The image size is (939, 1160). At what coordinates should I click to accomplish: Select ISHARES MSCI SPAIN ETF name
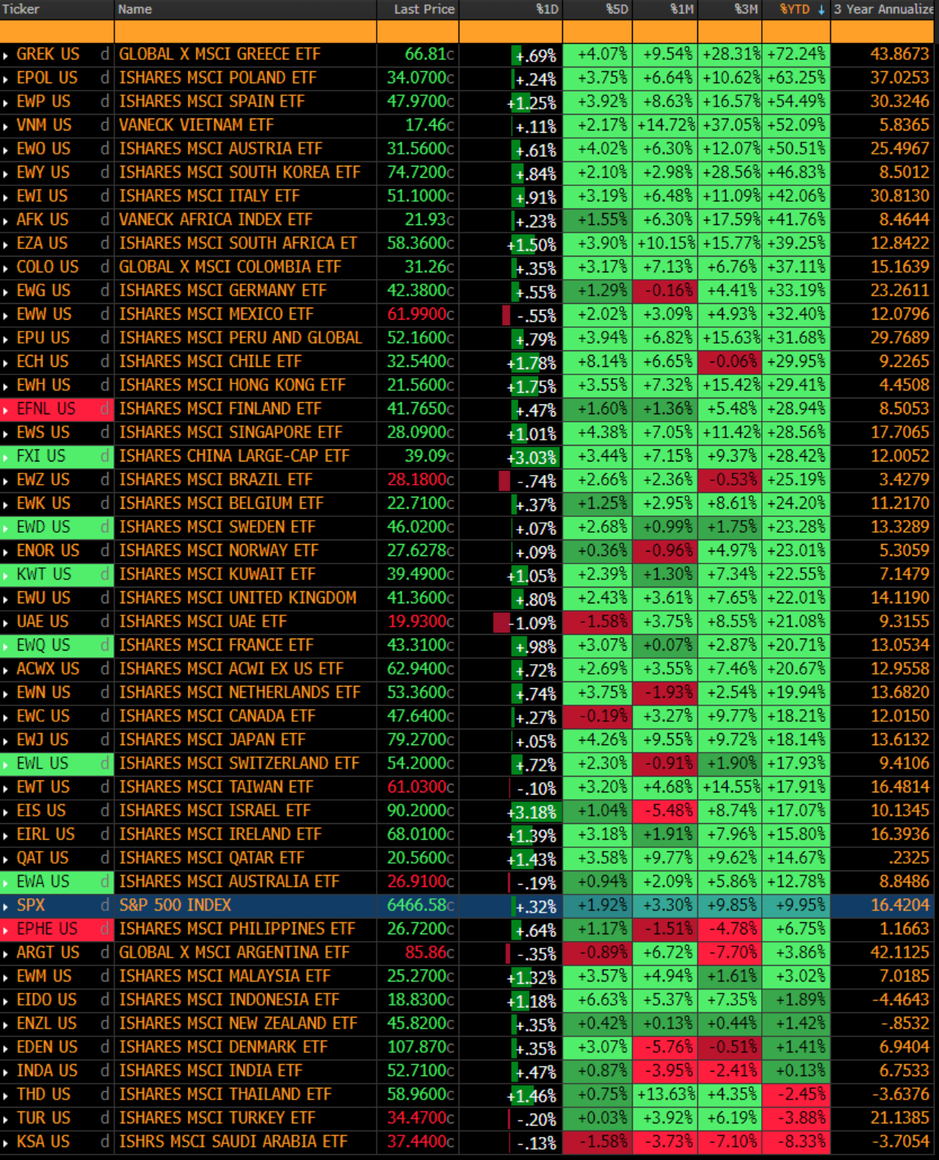212,102
